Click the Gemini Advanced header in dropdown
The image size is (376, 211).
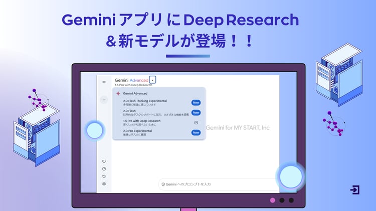pyautogui.click(x=135, y=94)
